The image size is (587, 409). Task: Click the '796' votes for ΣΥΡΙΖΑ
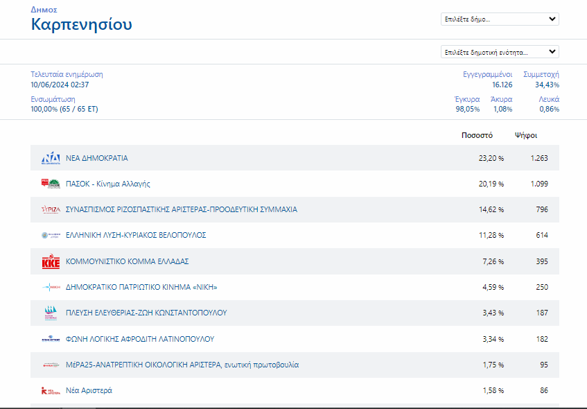[x=542, y=210]
